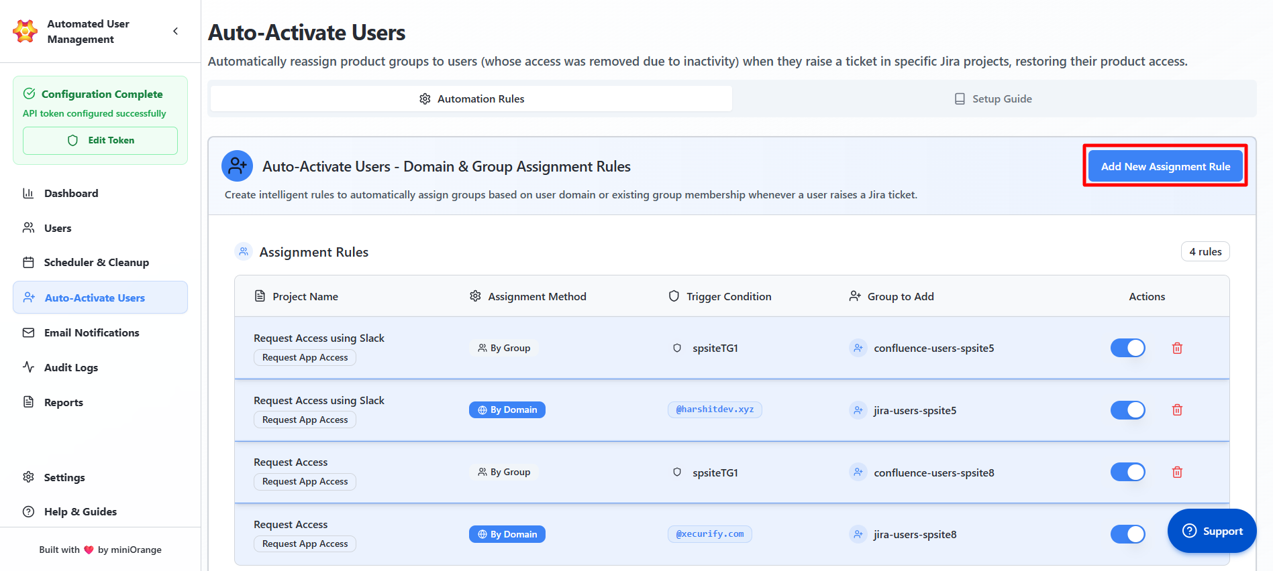Open the Reports menu item

point(101,403)
